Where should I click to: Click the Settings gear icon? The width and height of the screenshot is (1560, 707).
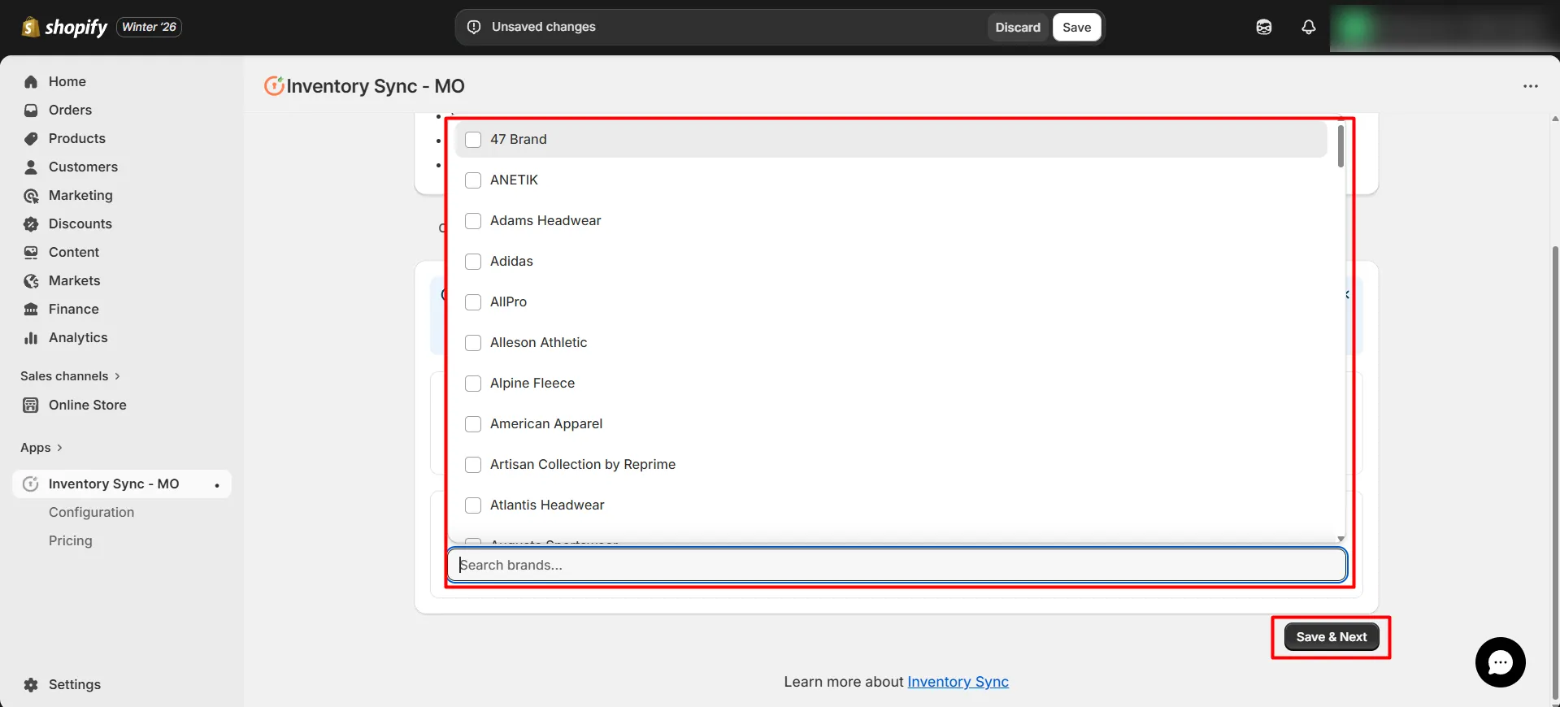click(x=31, y=684)
